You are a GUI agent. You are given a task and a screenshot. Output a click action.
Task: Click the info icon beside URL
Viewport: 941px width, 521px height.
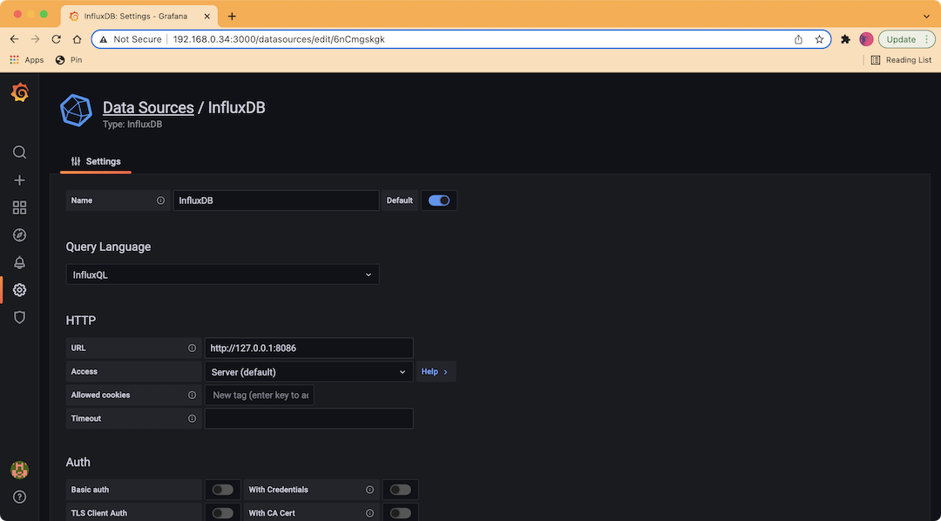[x=192, y=348]
